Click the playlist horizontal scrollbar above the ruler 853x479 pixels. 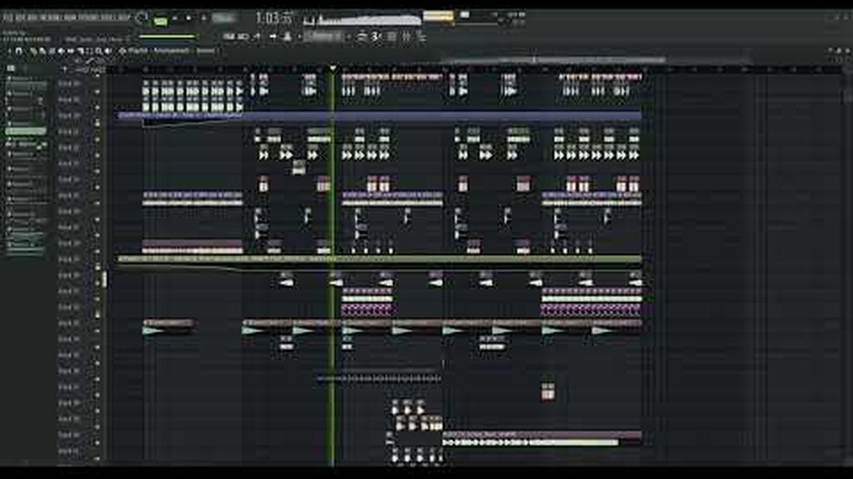(x=553, y=60)
